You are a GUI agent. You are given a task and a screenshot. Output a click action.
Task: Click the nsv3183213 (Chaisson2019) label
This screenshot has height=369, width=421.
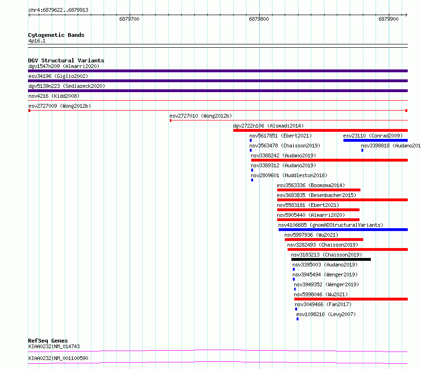(x=326, y=255)
